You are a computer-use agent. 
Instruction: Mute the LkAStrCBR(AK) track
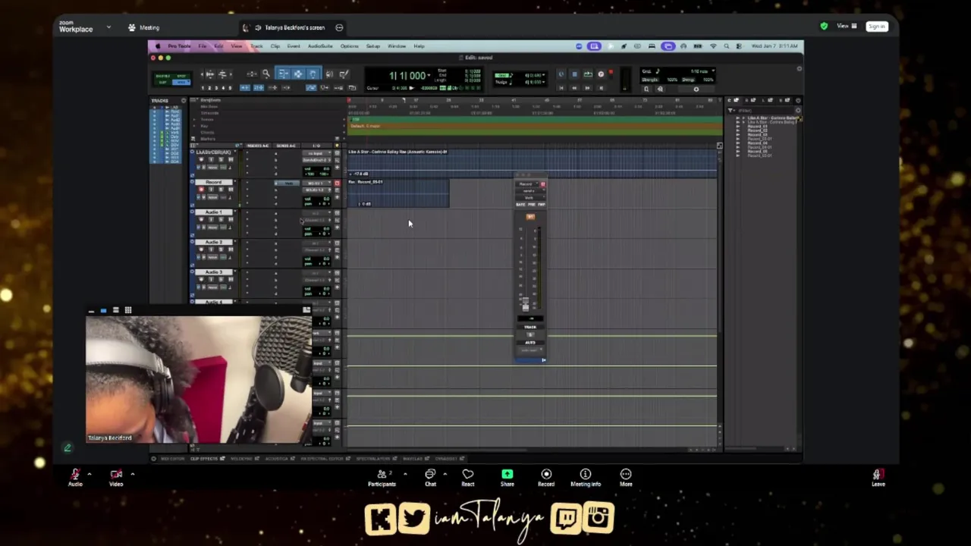click(x=231, y=159)
